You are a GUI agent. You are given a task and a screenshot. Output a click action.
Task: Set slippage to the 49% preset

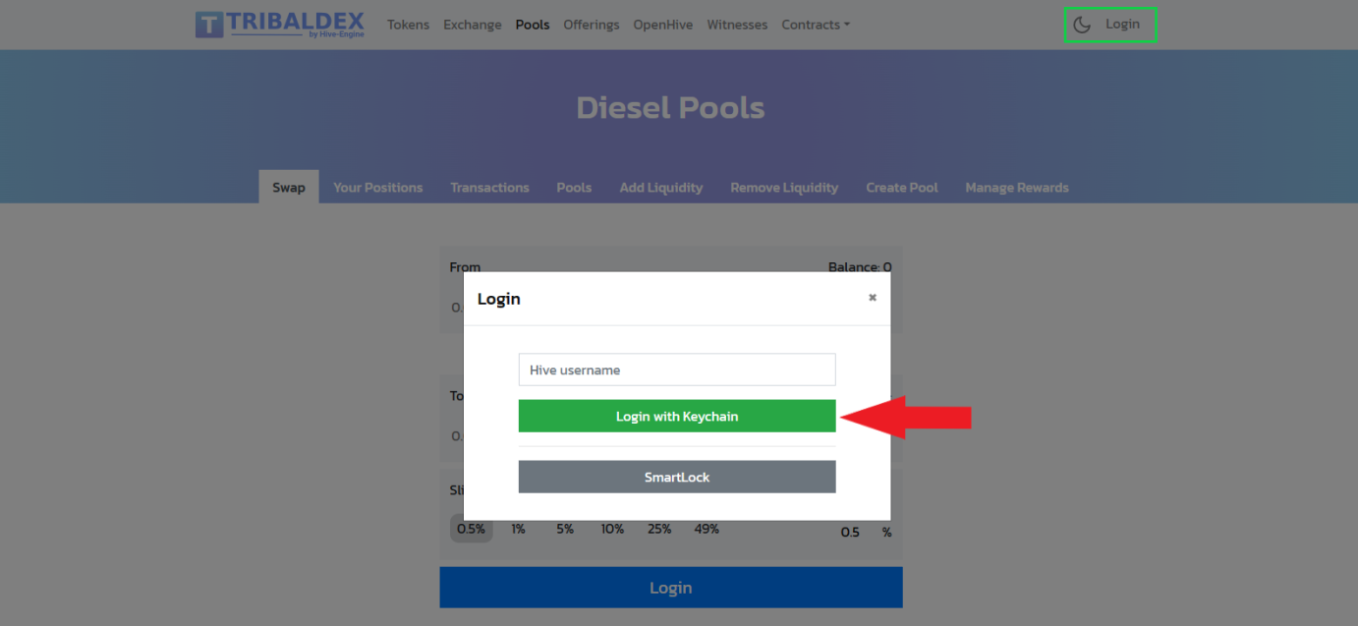707,529
